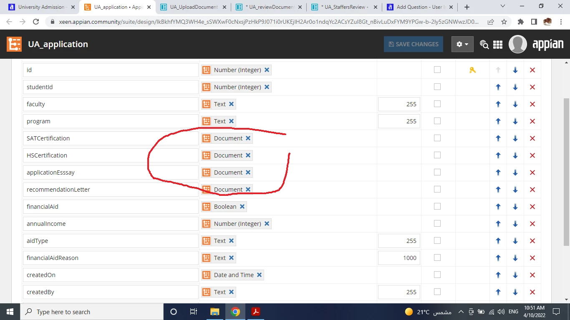
Task: Open the user profile avatar
Action: coord(517,44)
